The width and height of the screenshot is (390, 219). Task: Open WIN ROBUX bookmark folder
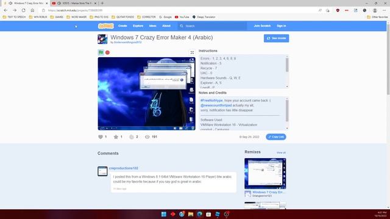coord(38,17)
